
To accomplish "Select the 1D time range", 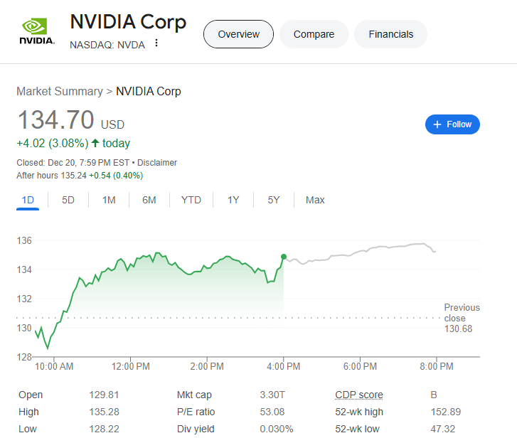I will tap(28, 200).
